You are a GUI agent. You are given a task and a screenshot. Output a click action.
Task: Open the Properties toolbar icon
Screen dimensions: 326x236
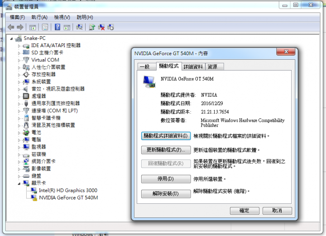click(45, 27)
